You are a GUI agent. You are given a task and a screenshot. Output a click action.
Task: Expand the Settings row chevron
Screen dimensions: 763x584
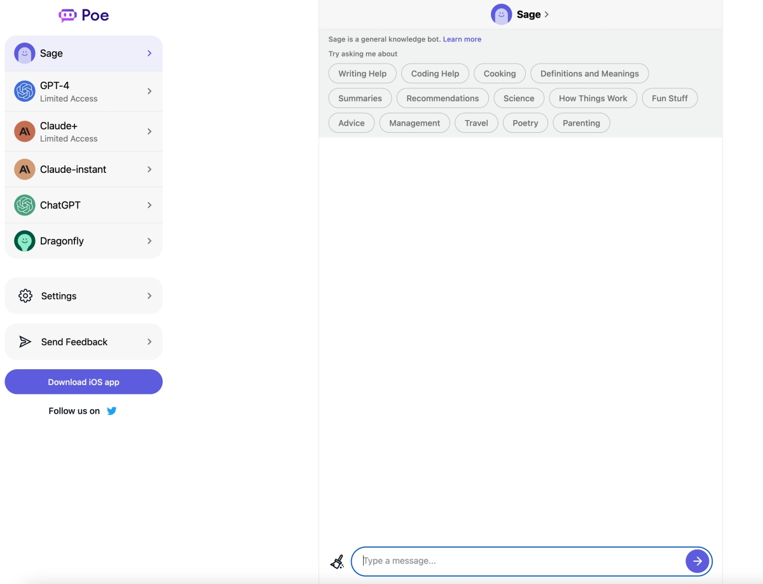point(149,296)
